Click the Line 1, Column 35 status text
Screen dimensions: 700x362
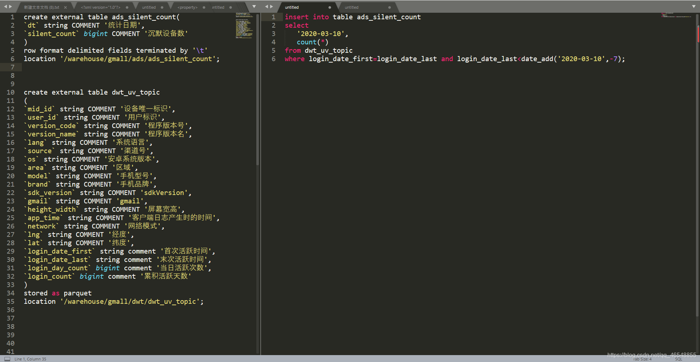click(x=30, y=359)
